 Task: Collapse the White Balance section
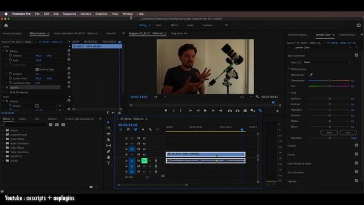(289, 69)
